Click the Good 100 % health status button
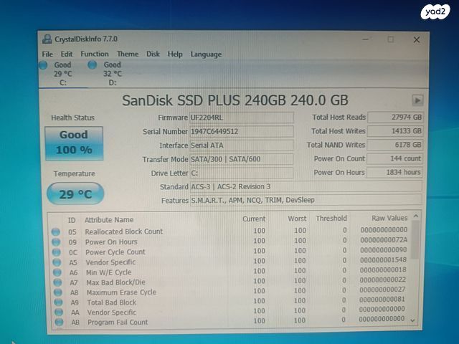 (74, 143)
